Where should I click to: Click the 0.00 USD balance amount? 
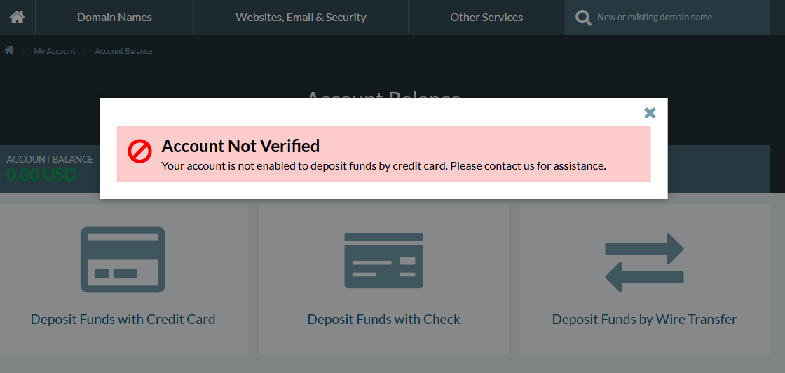[41, 175]
